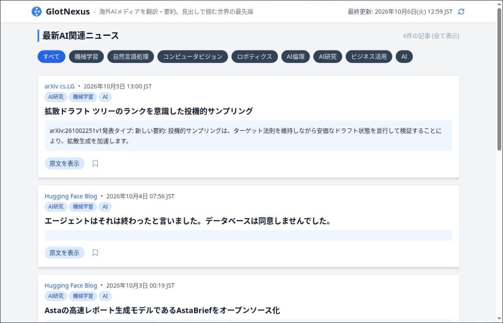Open 原文を表示 for 拡散ドラフト article
503x323 pixels.
click(65, 163)
